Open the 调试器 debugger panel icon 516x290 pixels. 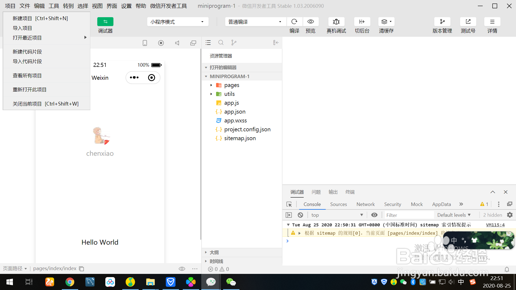[x=105, y=21]
